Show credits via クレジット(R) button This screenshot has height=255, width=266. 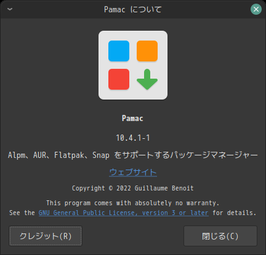[46, 236]
